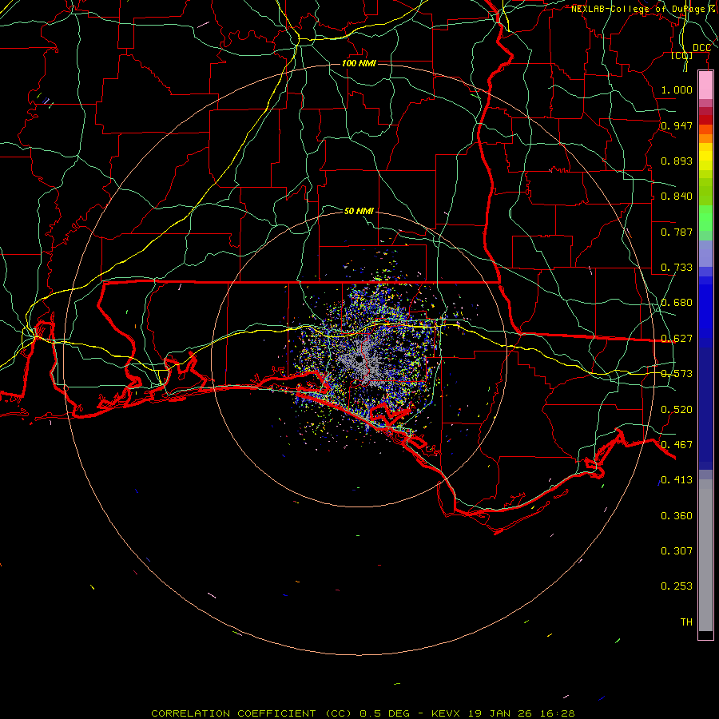Screen dimensions: 719x719
Task: Click the 0.787 scale value
Action: (x=677, y=232)
